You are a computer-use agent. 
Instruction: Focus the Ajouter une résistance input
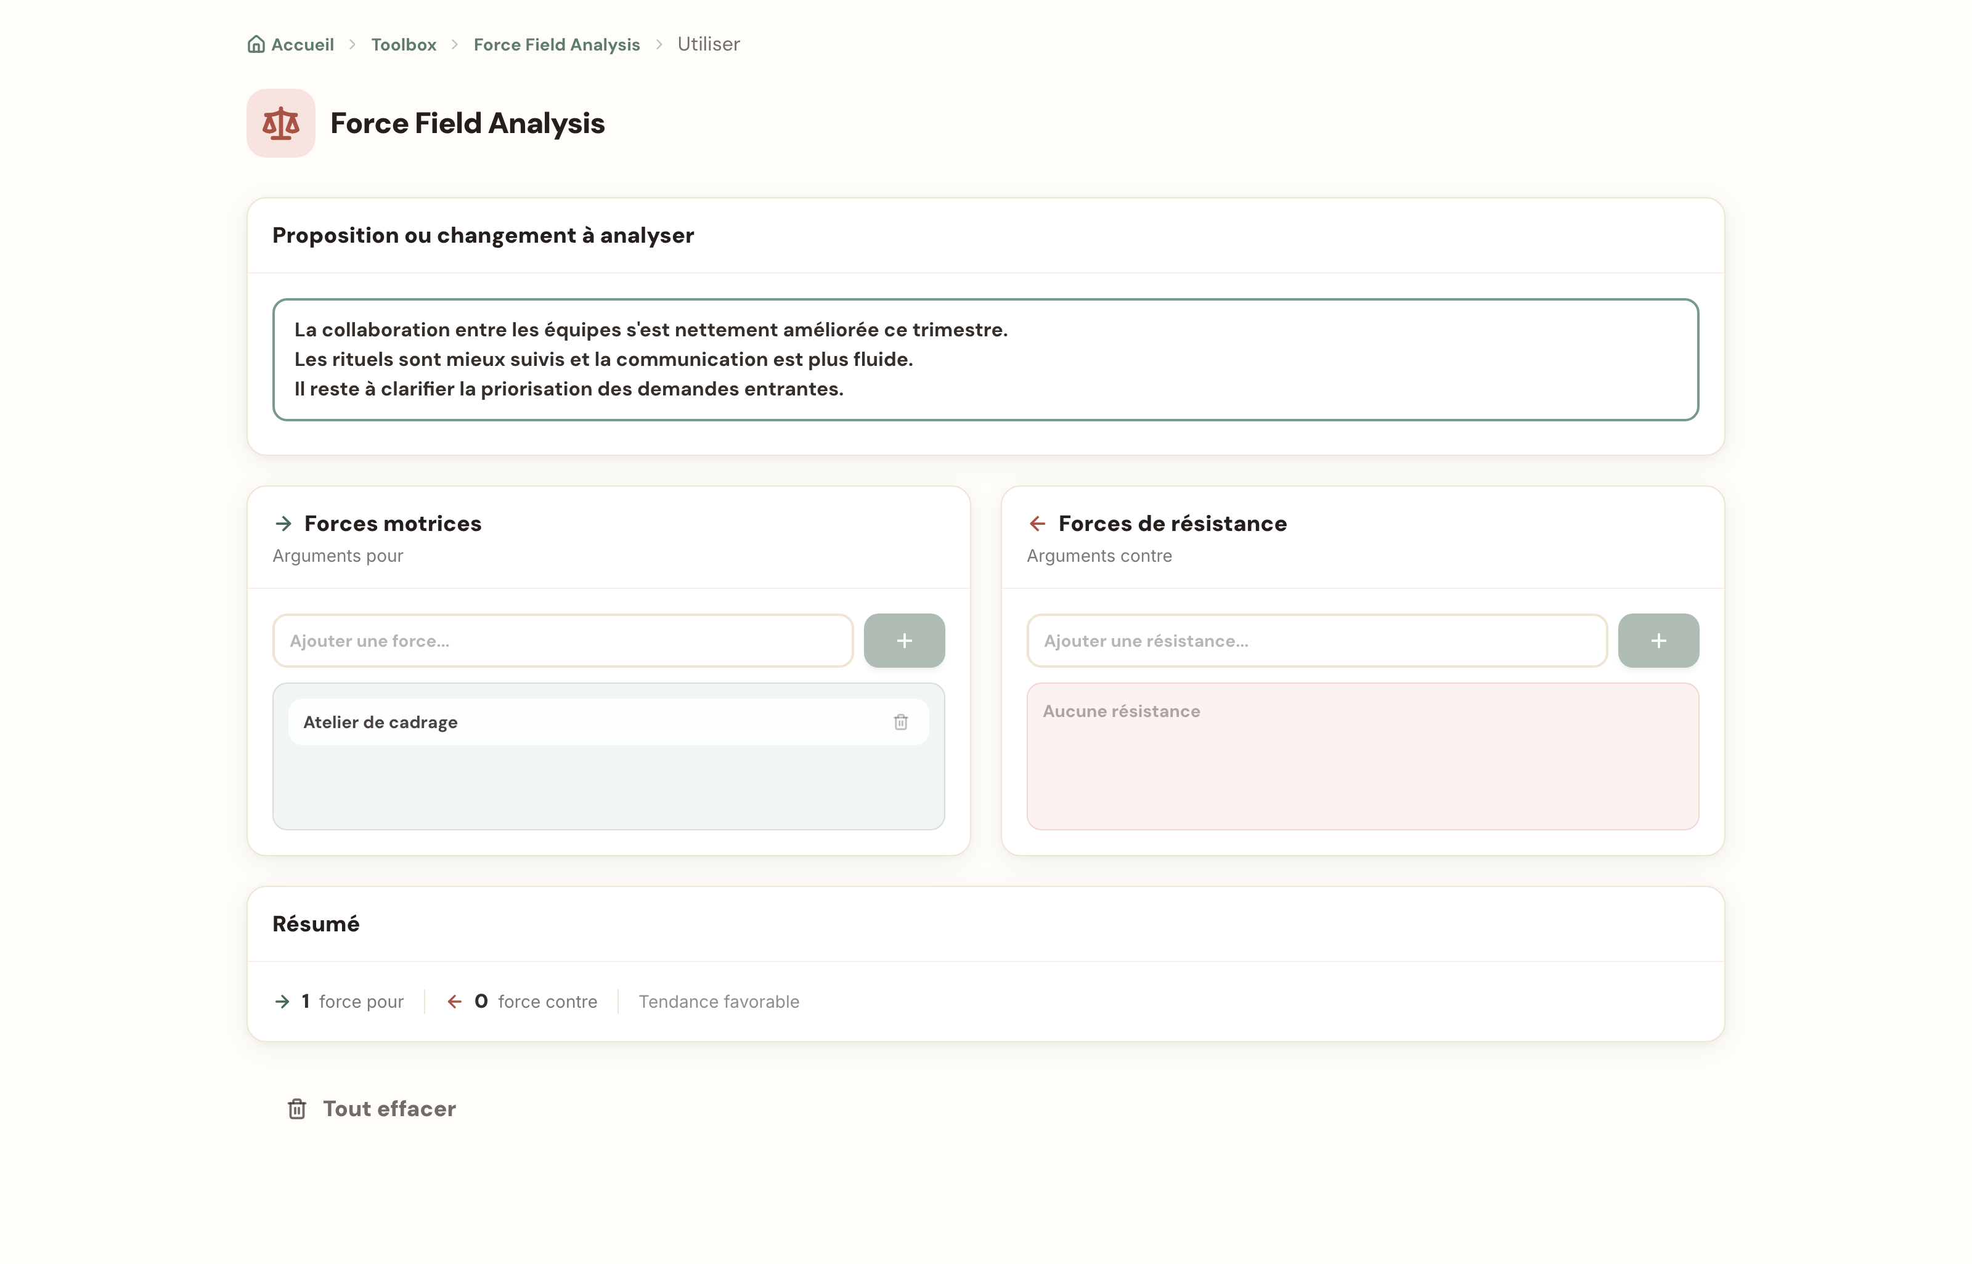(1317, 641)
